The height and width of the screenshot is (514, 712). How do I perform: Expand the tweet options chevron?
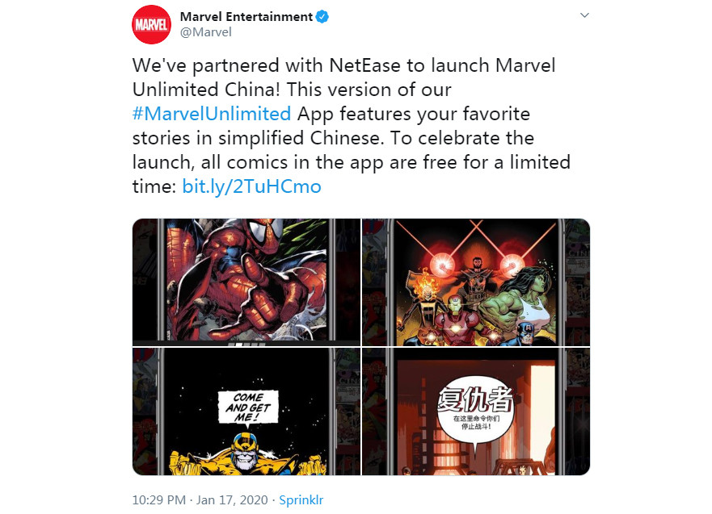pyautogui.click(x=584, y=15)
